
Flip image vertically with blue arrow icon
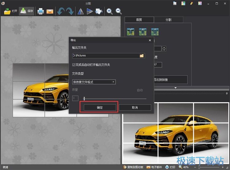90,11
